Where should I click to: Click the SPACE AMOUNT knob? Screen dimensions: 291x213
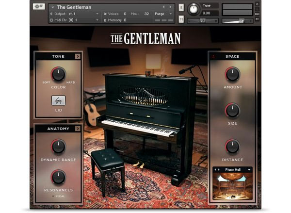(232, 74)
